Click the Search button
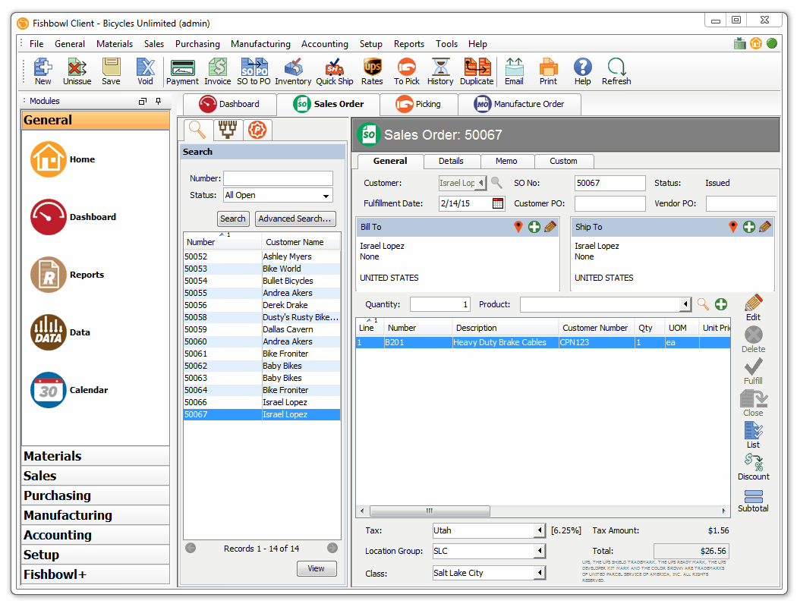Image resolution: width=797 pixels, height=607 pixels. [x=233, y=219]
